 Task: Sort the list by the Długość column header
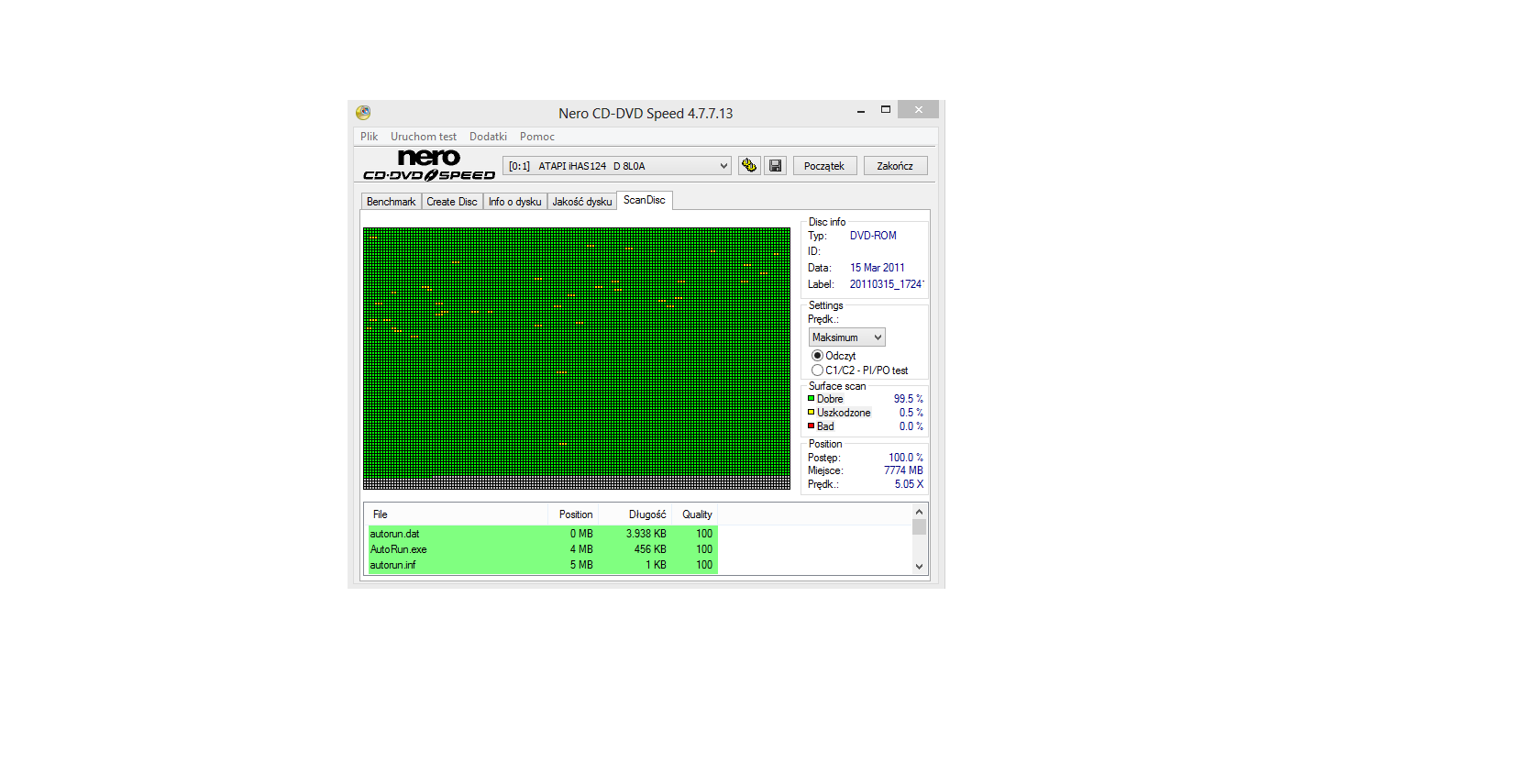click(x=635, y=514)
